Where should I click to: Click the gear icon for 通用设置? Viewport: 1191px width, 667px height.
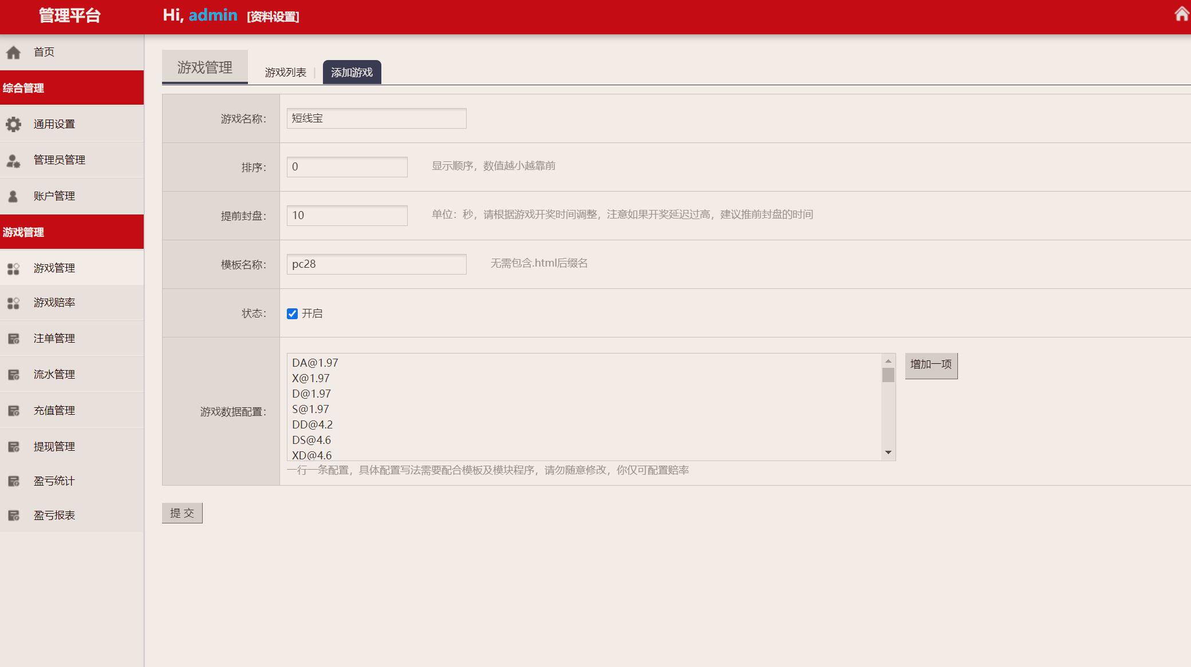pos(13,124)
